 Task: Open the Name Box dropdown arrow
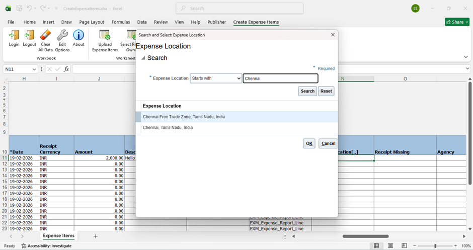click(x=34, y=69)
